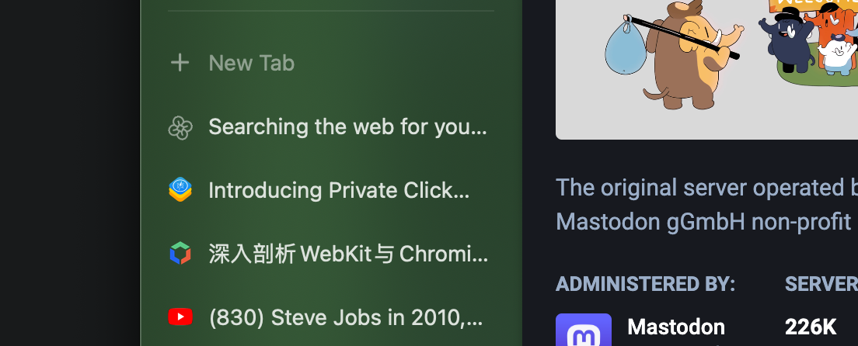
Task: Click the 226K server stats number
Action: click(811, 327)
